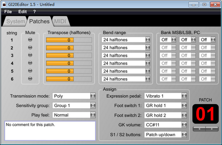
Task: Go to previous patch with < button
Action: pyautogui.click(x=199, y=129)
